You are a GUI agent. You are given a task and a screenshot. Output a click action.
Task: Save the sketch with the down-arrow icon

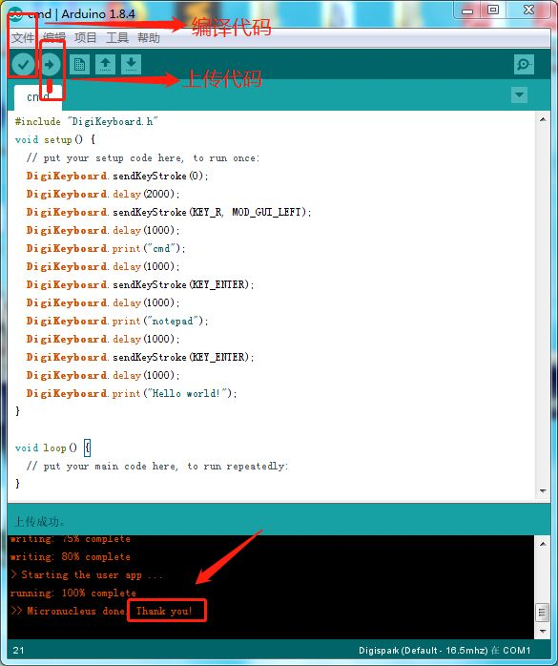(x=132, y=65)
